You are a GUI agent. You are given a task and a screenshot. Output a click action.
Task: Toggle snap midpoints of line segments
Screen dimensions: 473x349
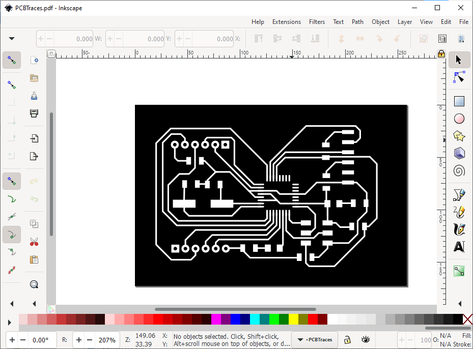(12, 270)
